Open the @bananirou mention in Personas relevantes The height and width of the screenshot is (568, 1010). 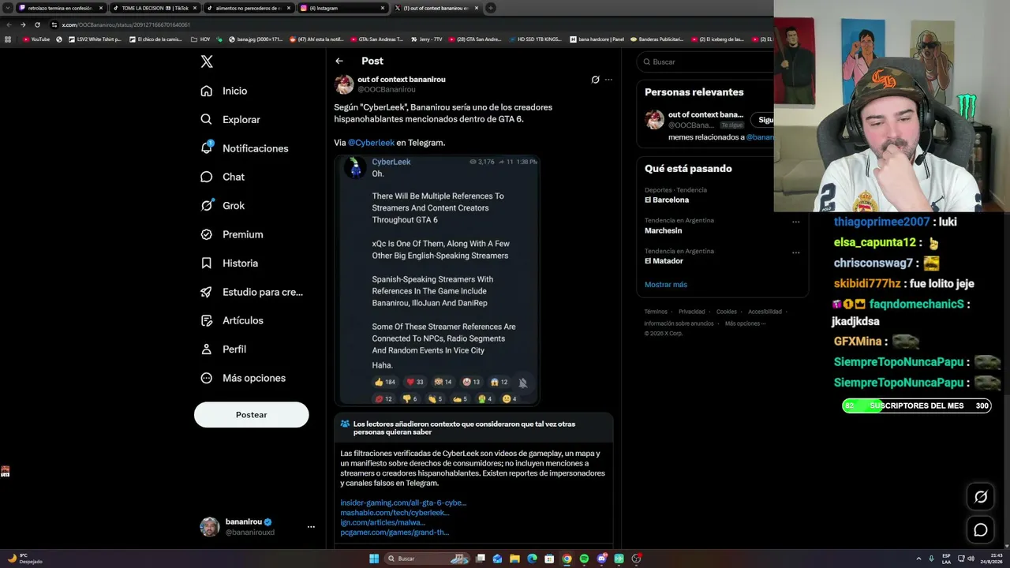pos(761,137)
